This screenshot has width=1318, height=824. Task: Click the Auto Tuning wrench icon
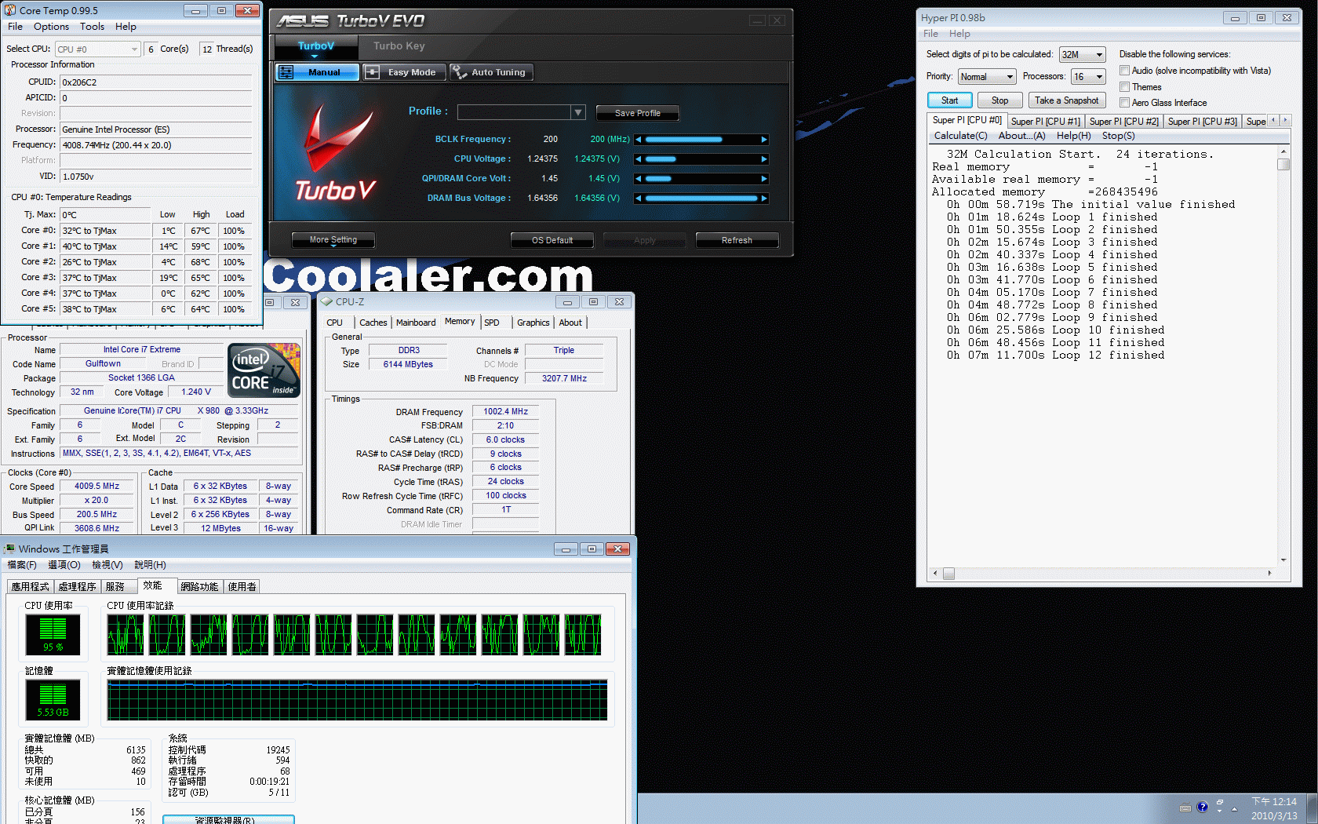tap(458, 72)
